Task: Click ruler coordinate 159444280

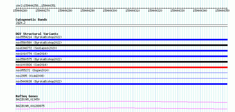Action: pos(65,11)
